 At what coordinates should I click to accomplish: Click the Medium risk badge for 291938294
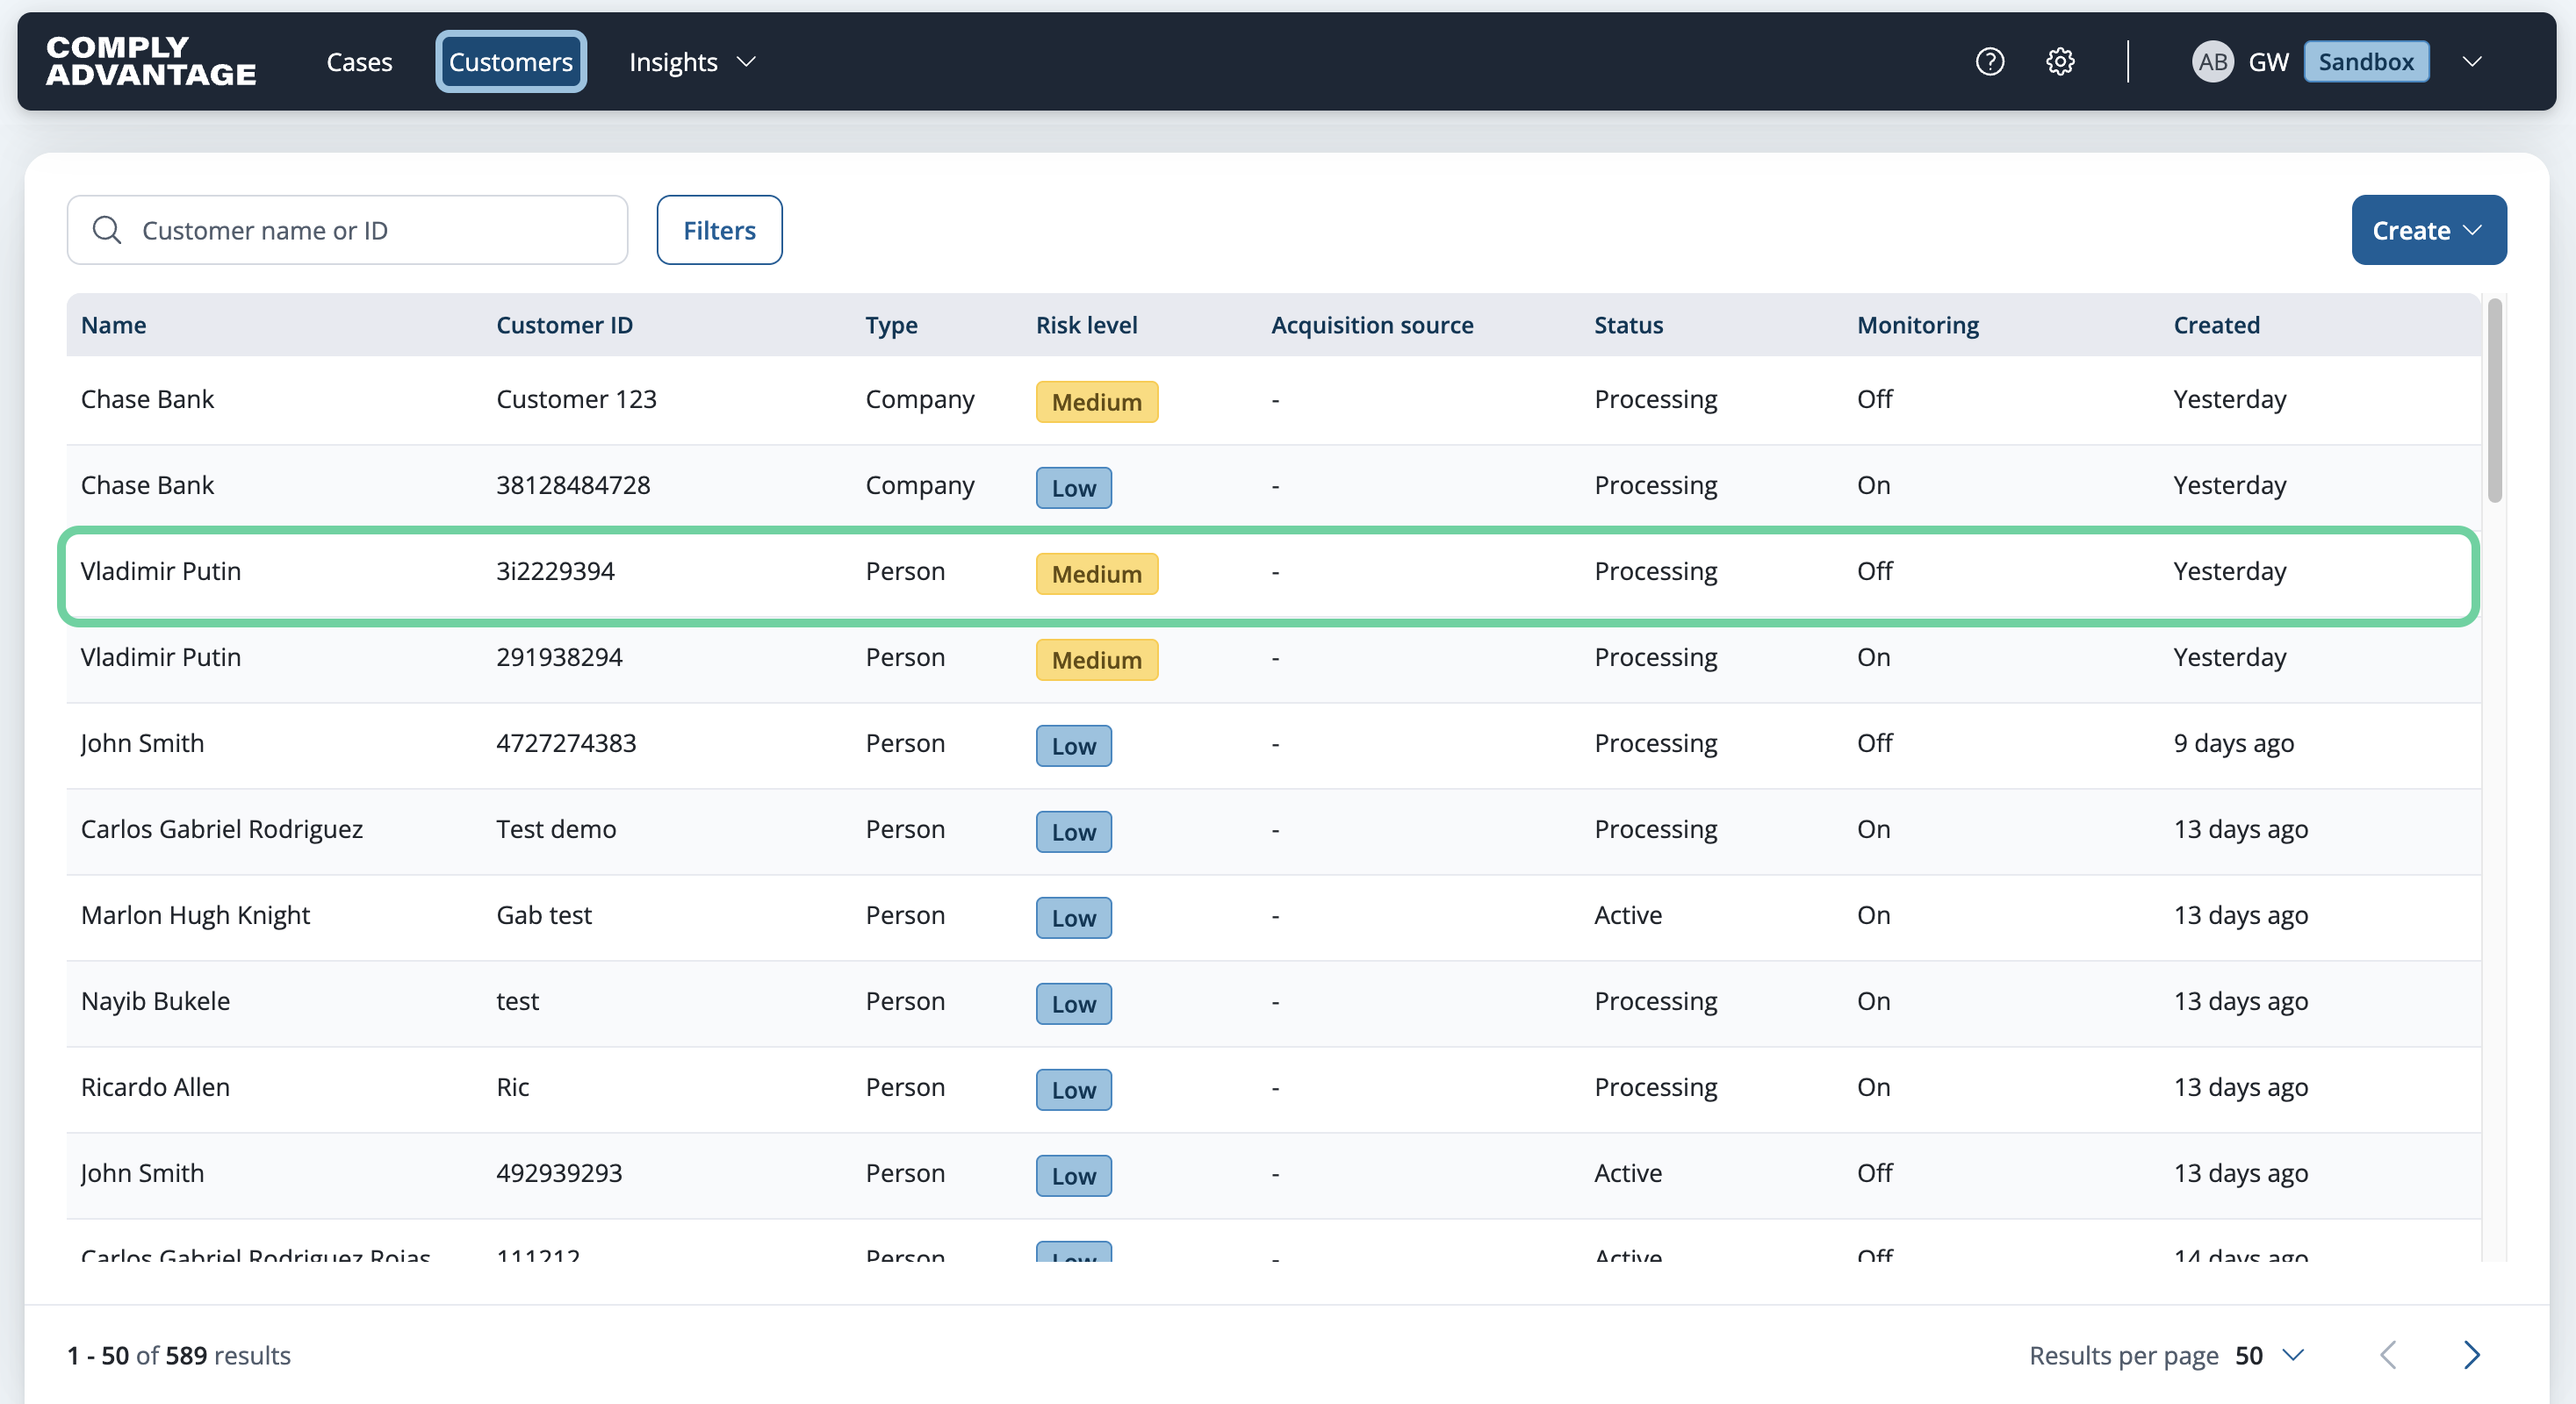click(x=1096, y=660)
